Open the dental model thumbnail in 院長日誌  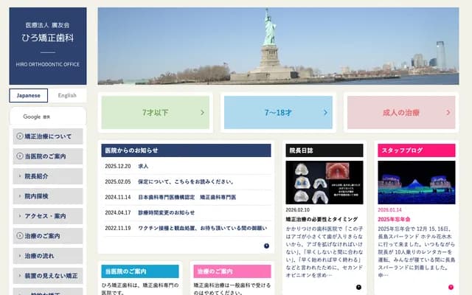click(x=324, y=182)
